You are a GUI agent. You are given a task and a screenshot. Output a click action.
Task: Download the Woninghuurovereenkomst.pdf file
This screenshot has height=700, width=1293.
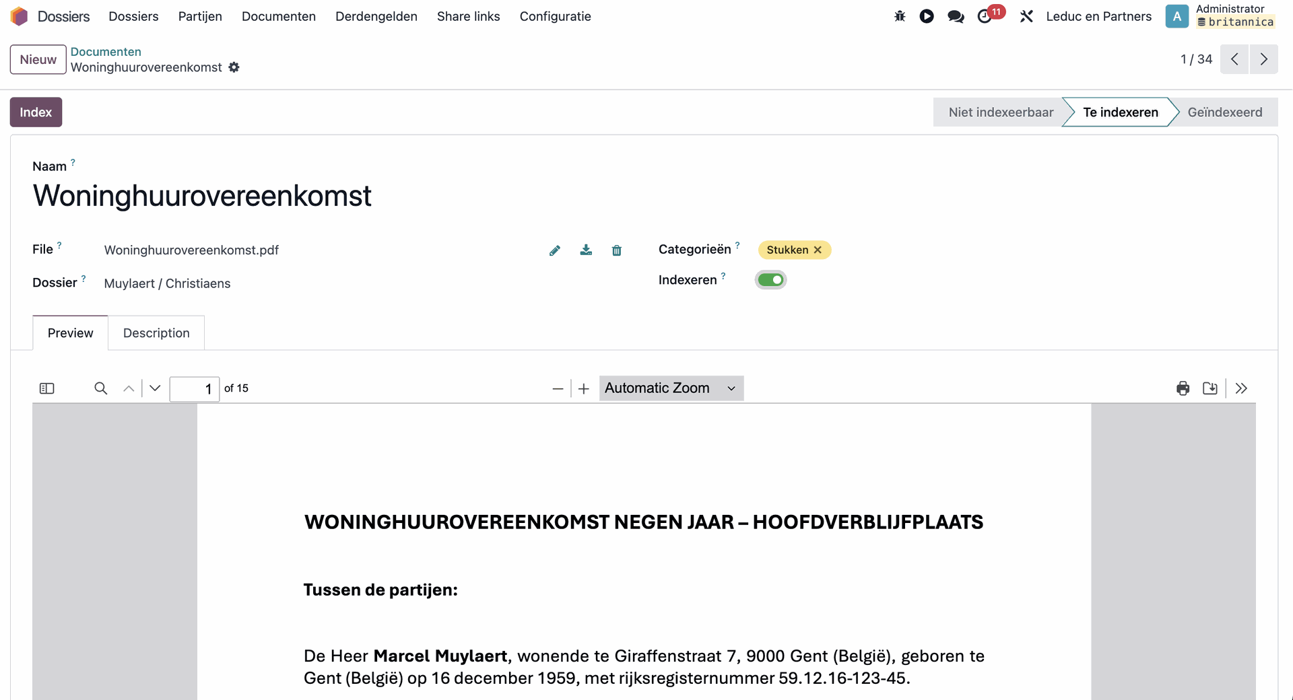586,250
